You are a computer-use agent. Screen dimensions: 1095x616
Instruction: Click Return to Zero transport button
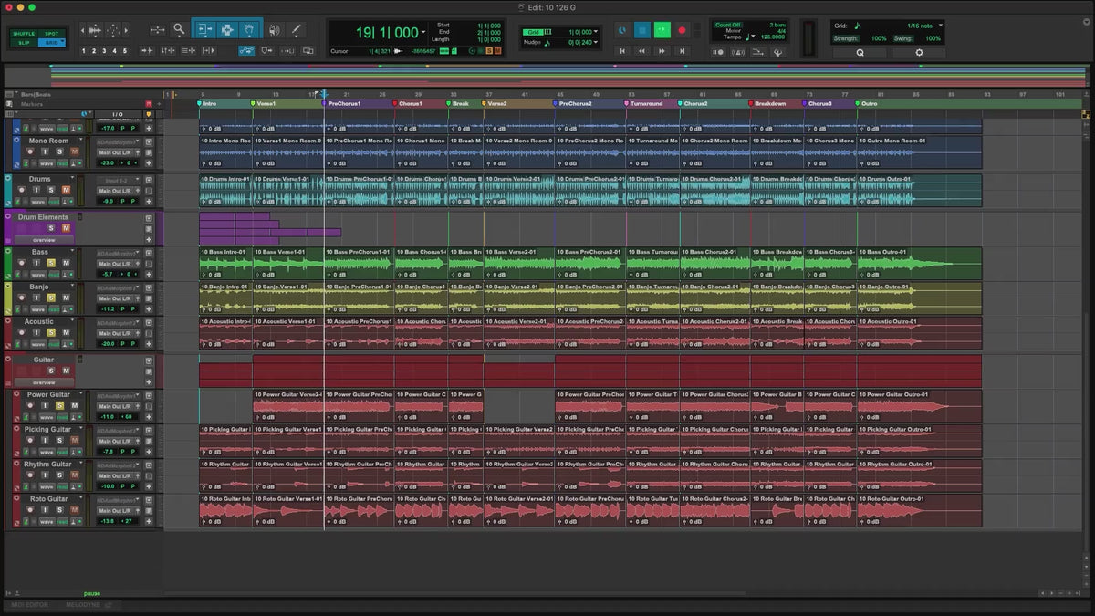point(623,52)
